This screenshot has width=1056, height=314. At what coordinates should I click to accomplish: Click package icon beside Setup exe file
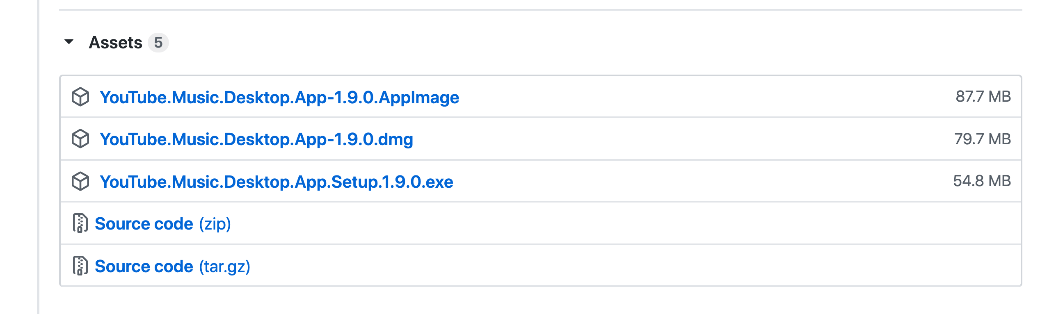pos(80,181)
